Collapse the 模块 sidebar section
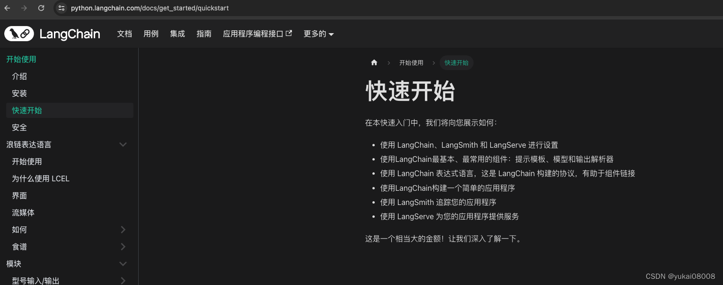The height and width of the screenshot is (285, 723). [123, 264]
